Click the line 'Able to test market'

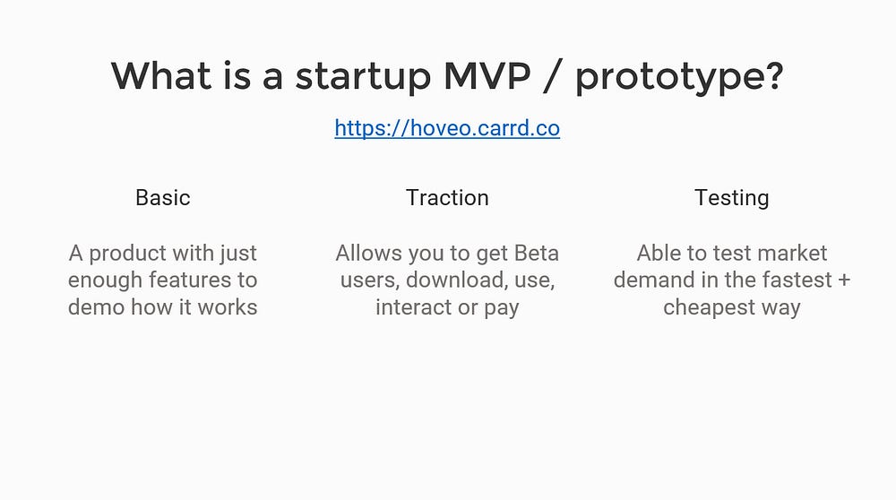pos(731,254)
